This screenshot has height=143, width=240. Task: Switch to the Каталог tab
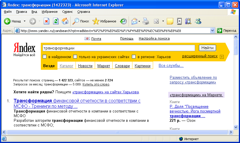pos(66,66)
